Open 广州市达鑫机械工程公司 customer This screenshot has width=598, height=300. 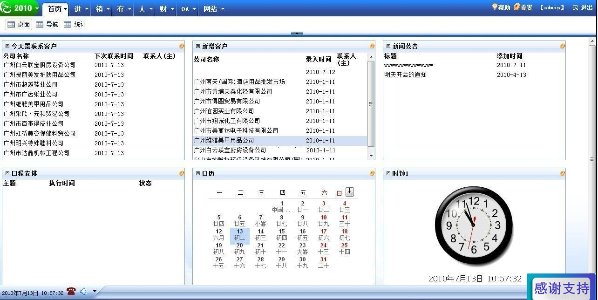[x=36, y=153]
